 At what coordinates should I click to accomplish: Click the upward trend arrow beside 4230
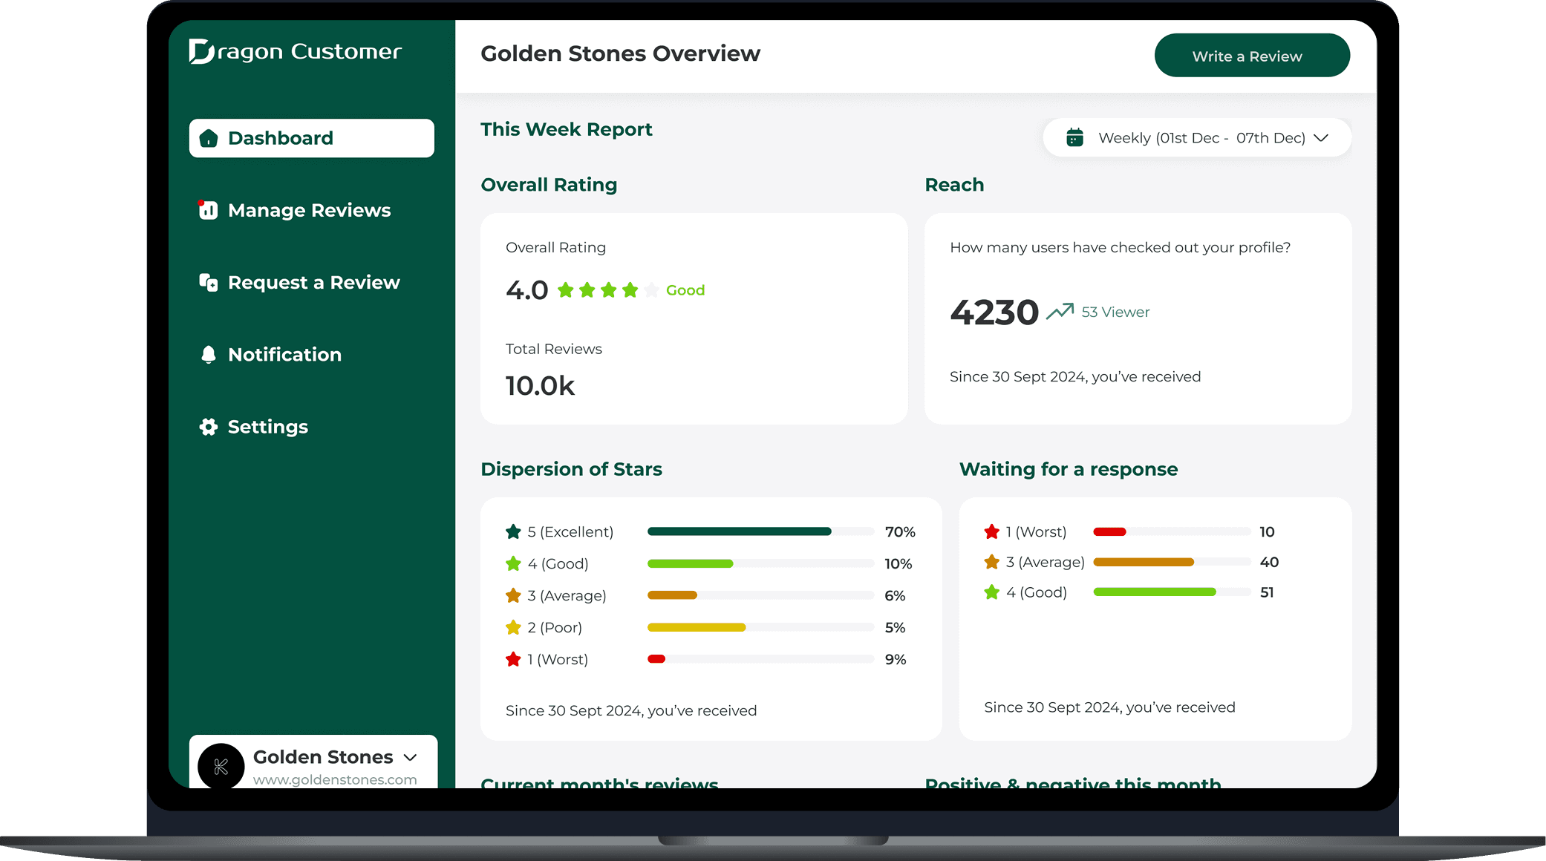[x=1060, y=310]
